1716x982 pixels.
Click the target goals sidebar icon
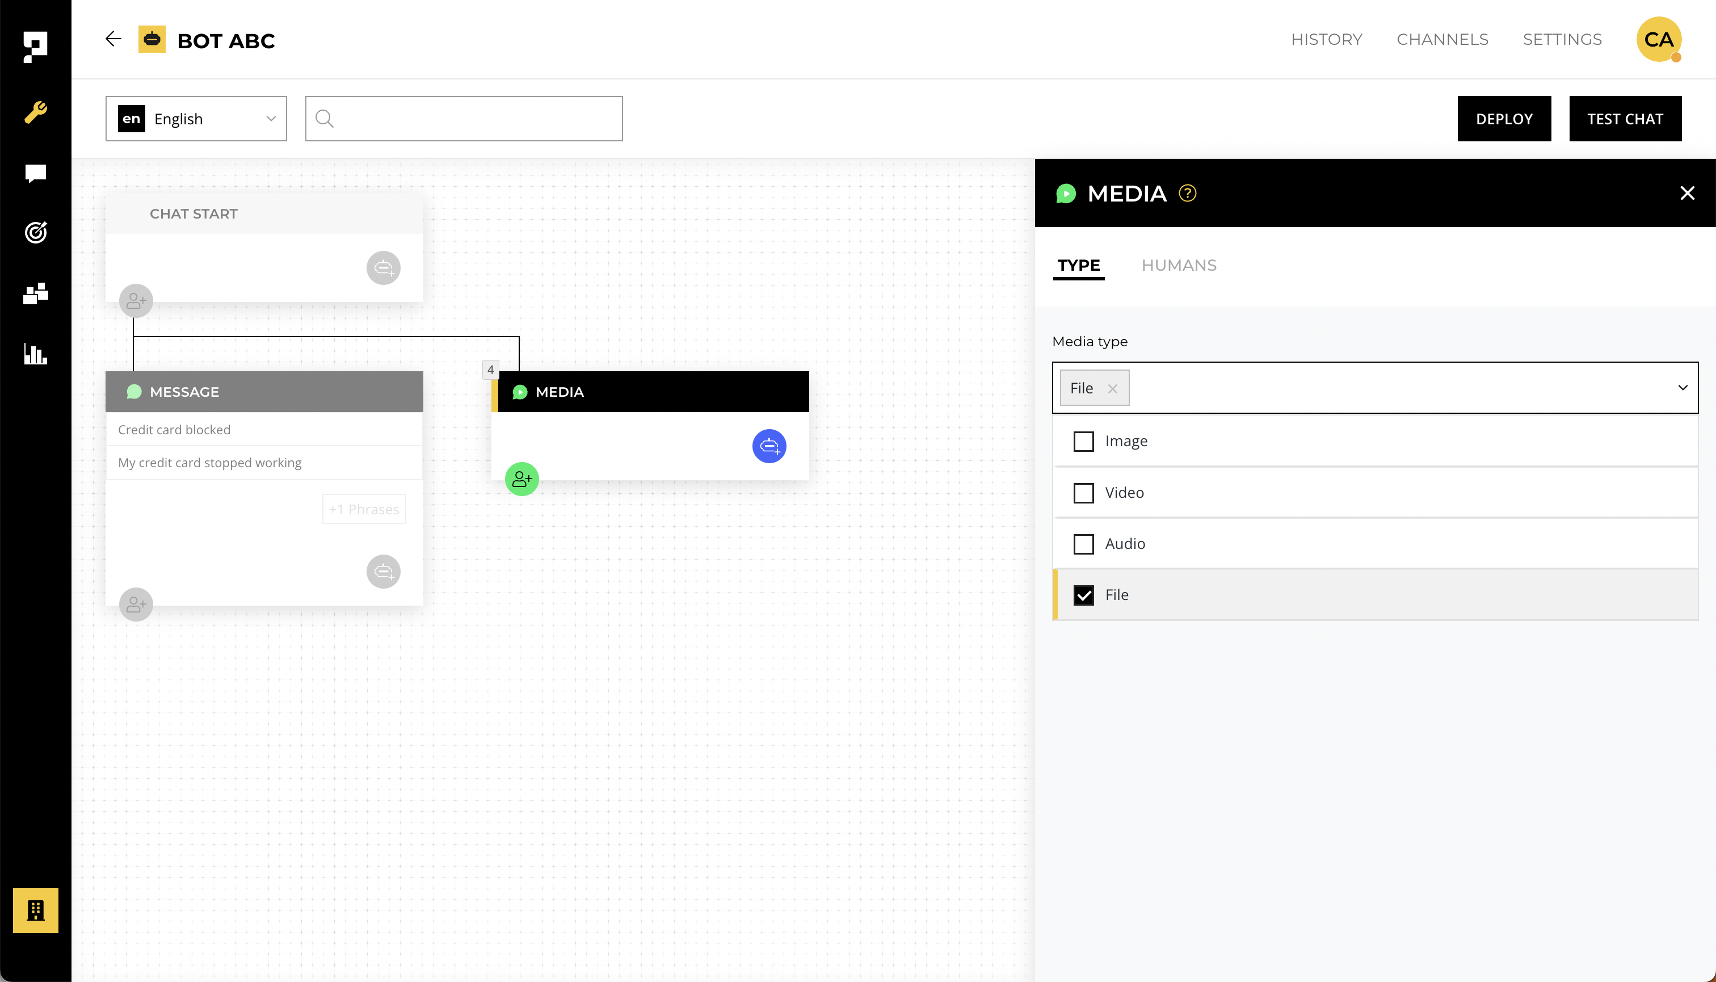click(36, 232)
